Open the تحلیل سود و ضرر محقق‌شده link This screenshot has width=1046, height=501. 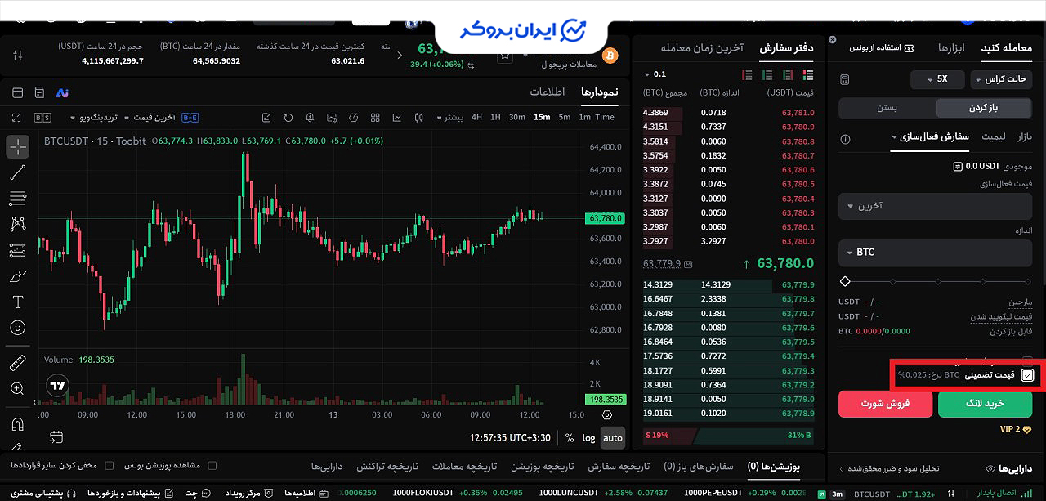point(890,468)
